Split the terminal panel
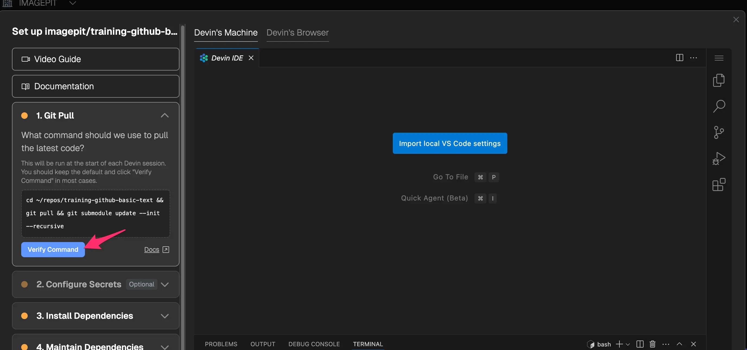This screenshot has width=747, height=350. (640, 344)
